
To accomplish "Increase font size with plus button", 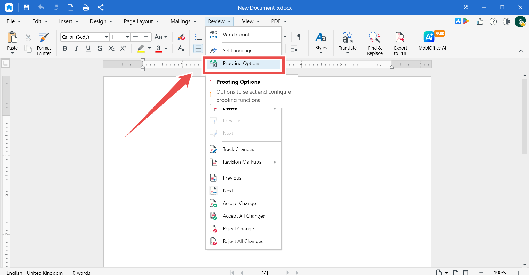I will [x=146, y=37].
